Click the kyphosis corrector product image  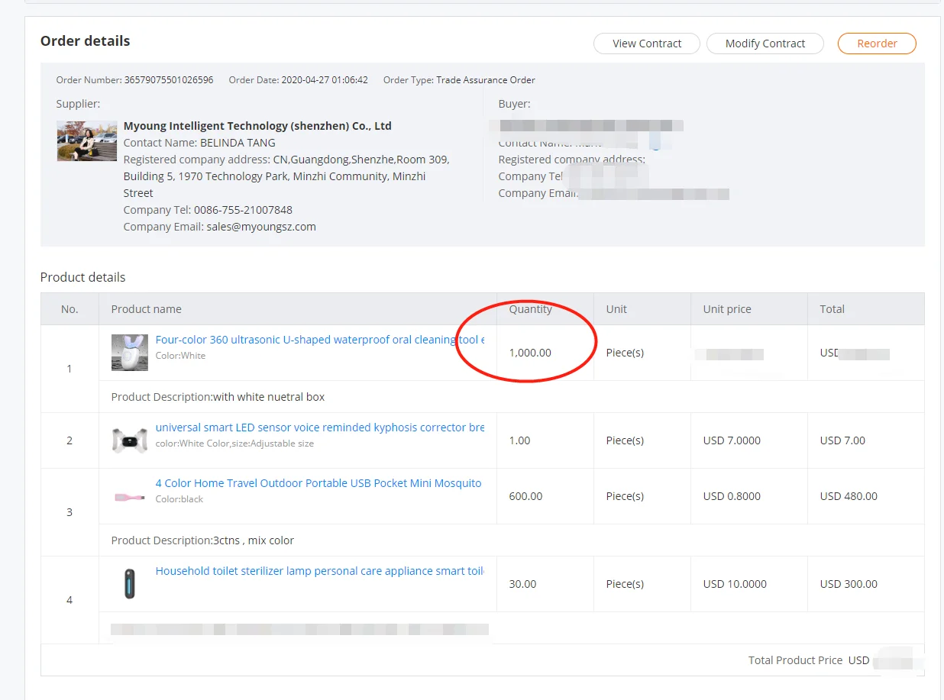130,440
